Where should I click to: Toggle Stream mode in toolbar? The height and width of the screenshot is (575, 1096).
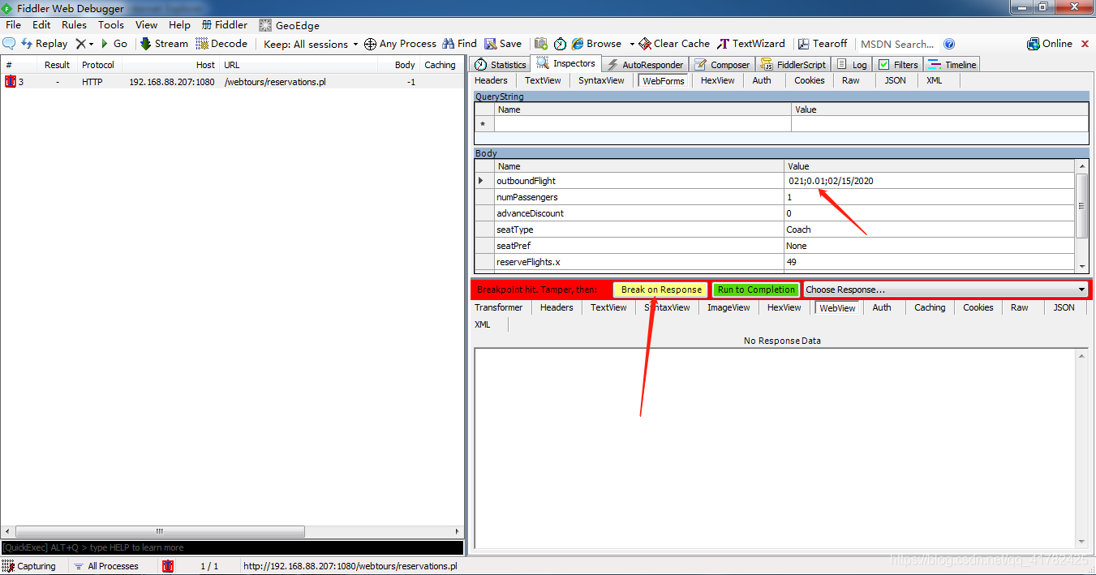[x=164, y=44]
